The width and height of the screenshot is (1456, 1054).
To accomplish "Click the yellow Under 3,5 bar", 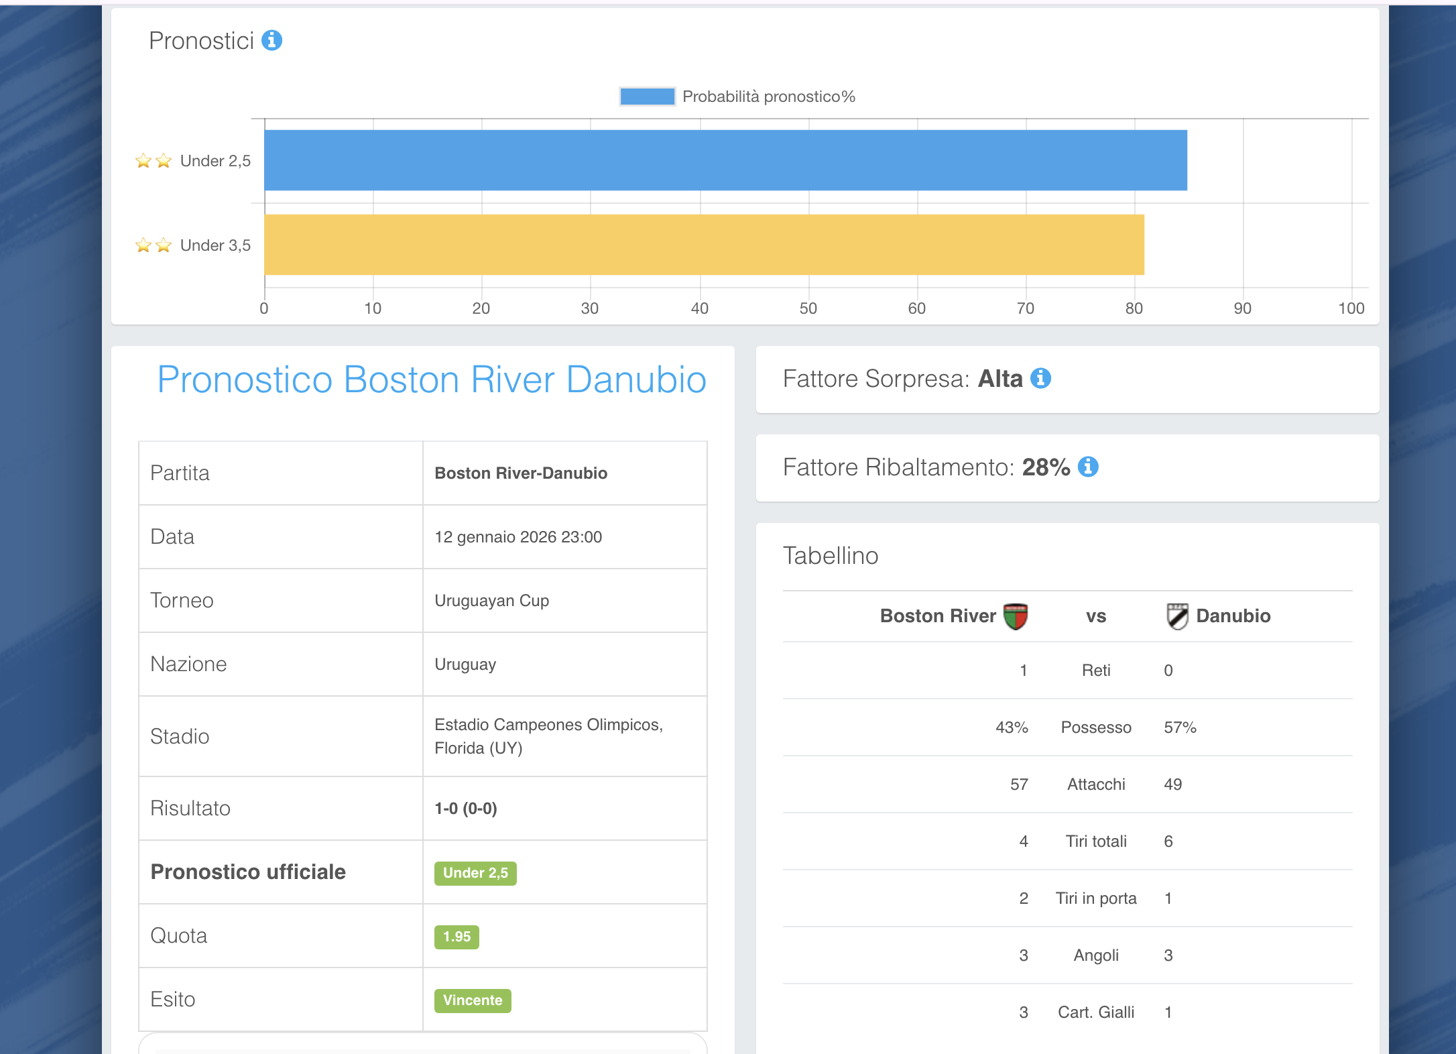I will pos(704,245).
